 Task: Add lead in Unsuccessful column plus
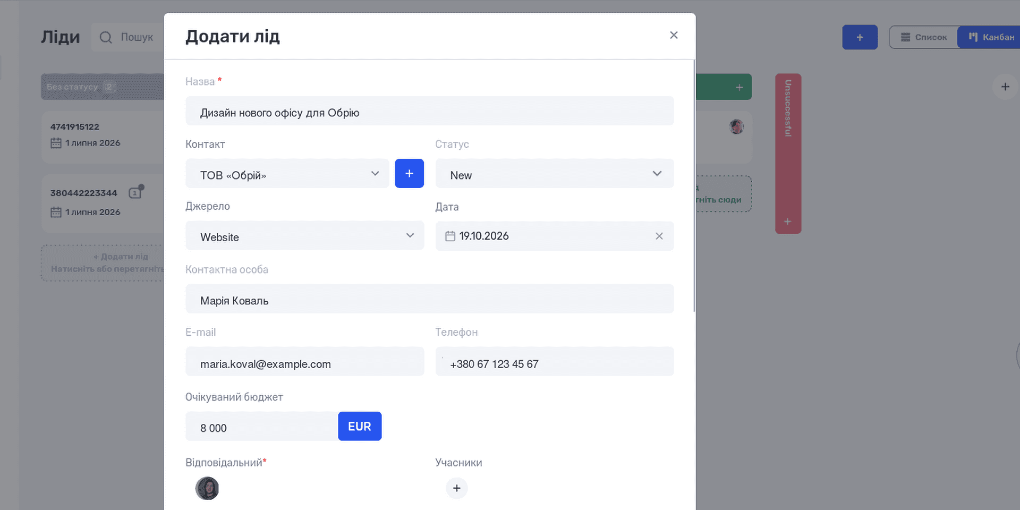(x=788, y=222)
